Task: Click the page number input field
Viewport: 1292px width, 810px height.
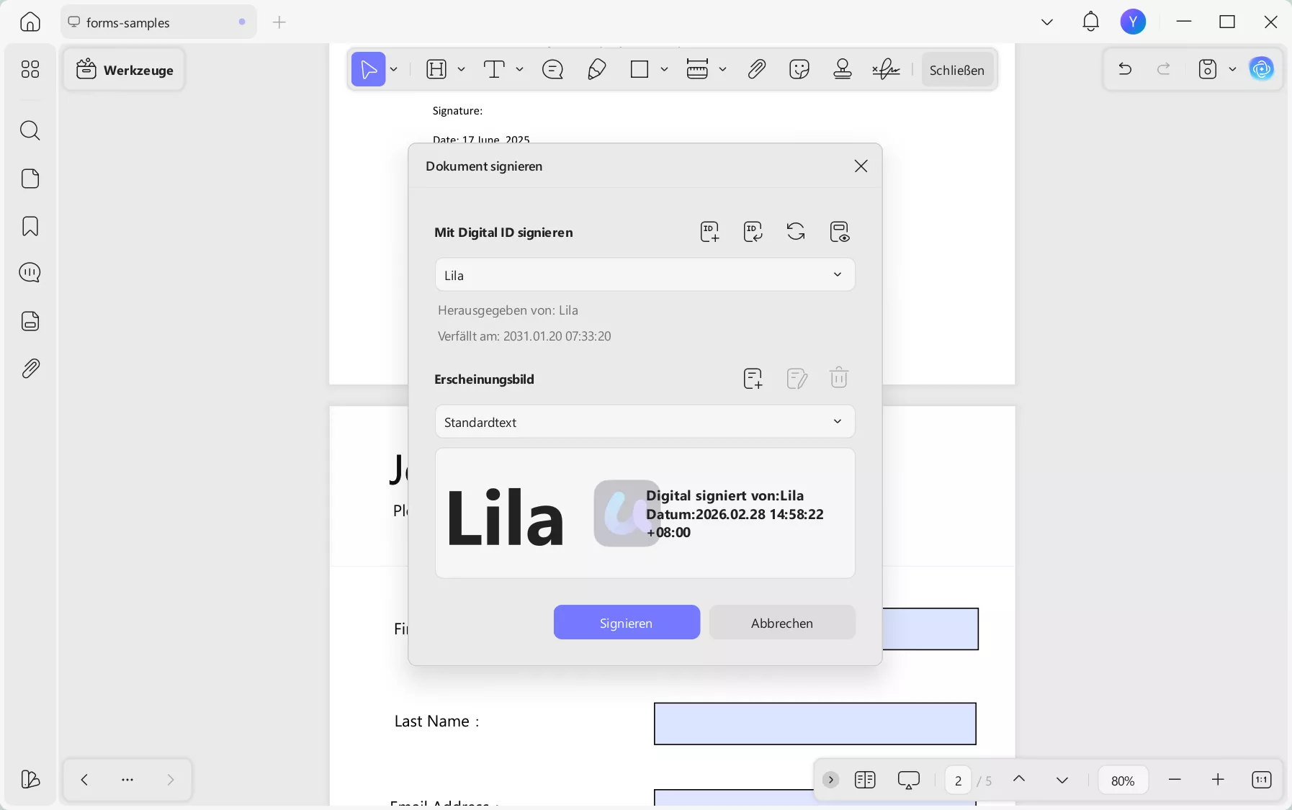Action: [959, 780]
